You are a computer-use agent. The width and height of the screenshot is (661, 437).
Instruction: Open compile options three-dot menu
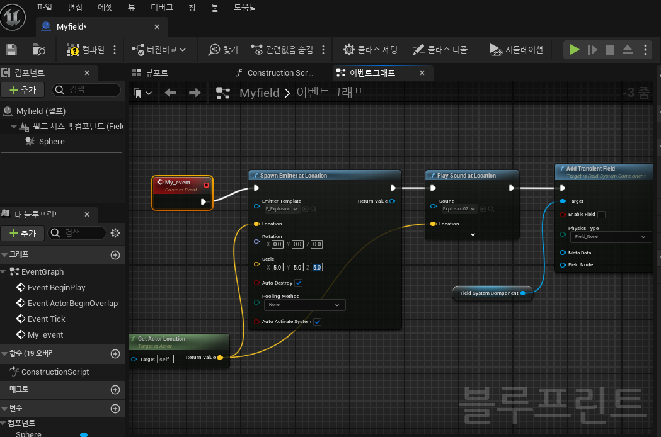click(x=115, y=50)
